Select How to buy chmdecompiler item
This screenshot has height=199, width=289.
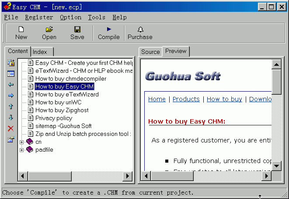tap(71, 79)
